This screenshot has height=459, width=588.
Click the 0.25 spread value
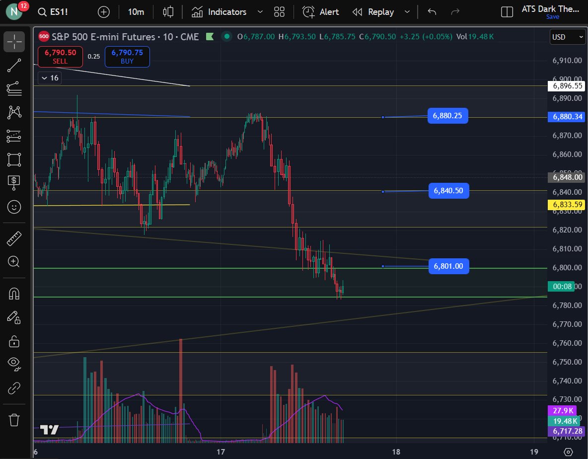[x=94, y=57]
